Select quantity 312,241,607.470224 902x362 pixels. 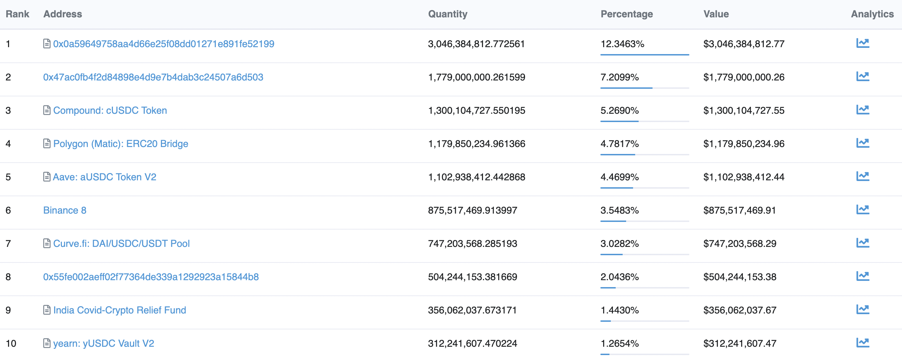(x=472, y=344)
